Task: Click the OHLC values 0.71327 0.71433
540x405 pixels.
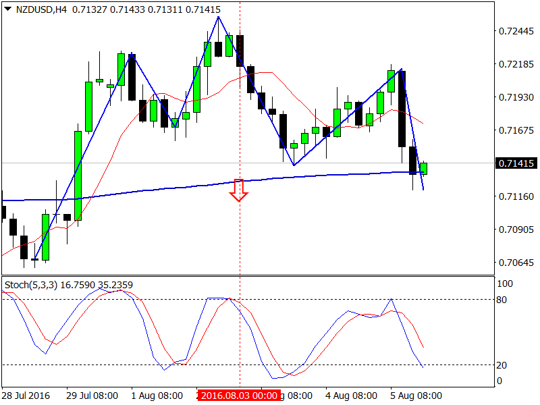Action: click(109, 9)
